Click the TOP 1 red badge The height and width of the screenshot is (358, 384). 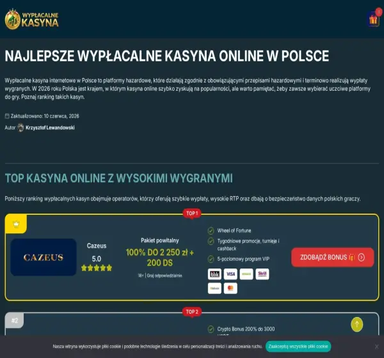coord(192,214)
